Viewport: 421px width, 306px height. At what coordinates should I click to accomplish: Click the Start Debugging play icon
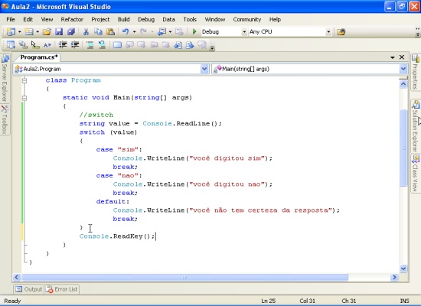194,31
